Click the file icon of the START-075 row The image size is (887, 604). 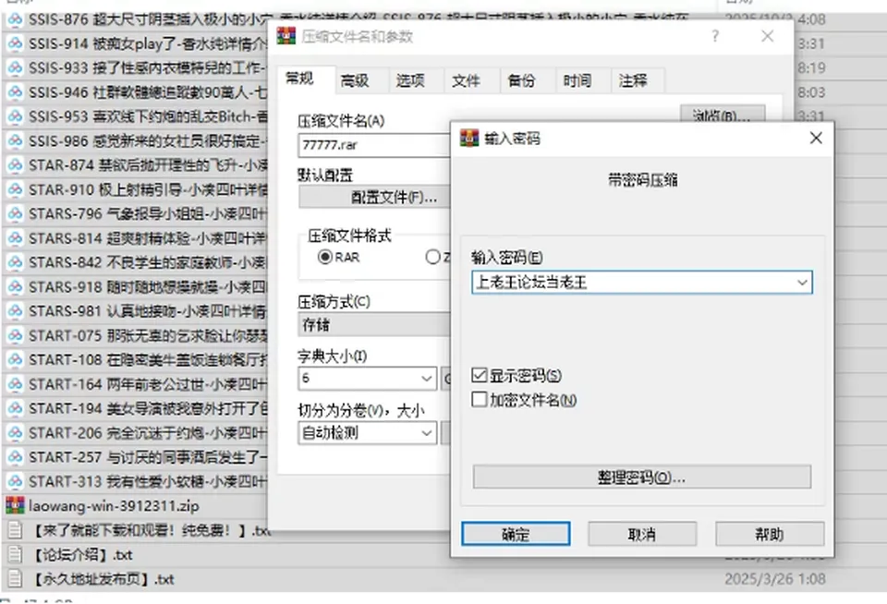point(16,335)
